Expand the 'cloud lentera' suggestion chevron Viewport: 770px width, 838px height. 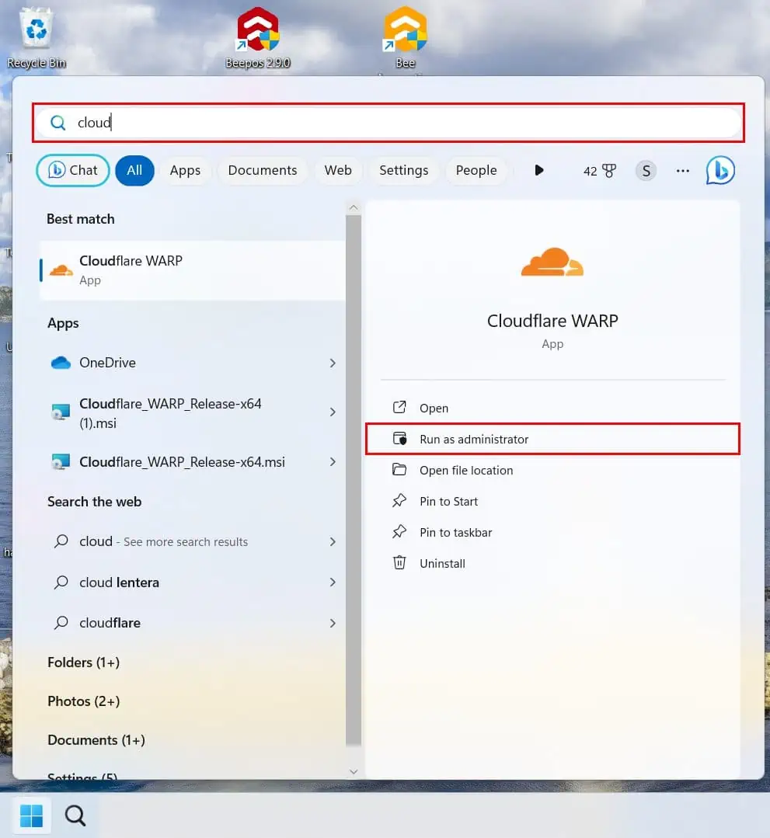click(333, 582)
